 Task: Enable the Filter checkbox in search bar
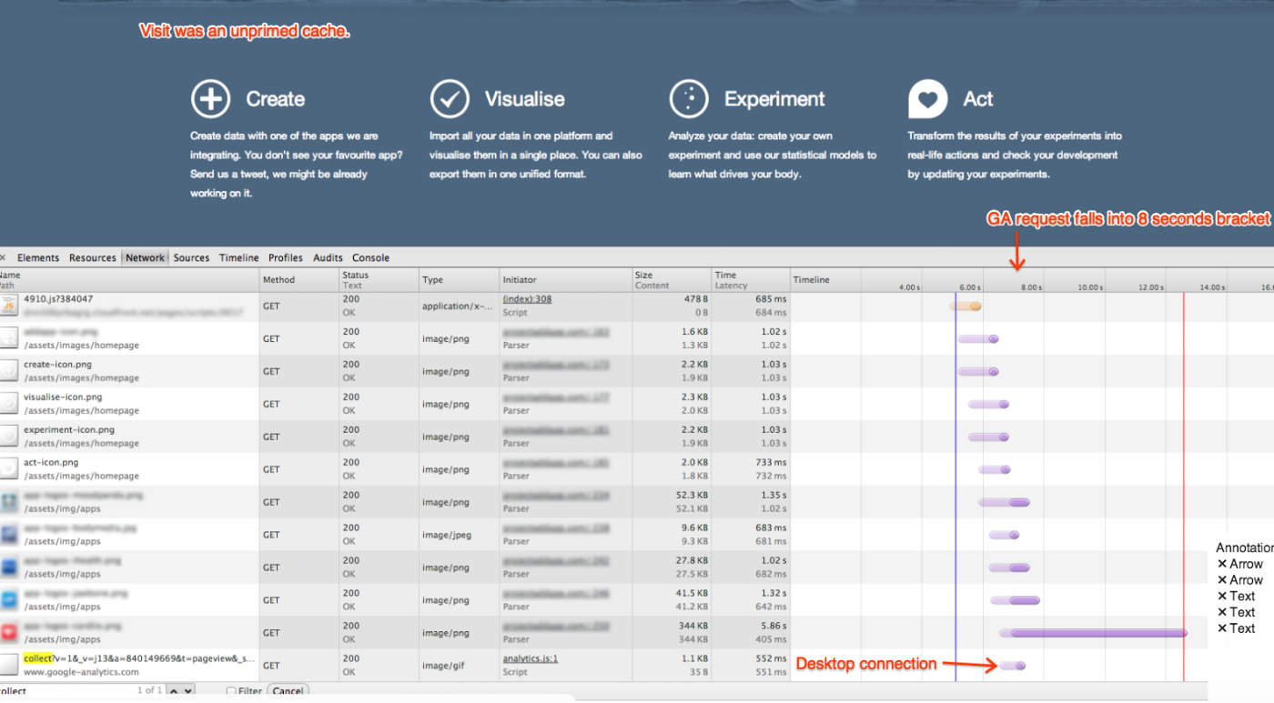pyautogui.click(x=231, y=691)
